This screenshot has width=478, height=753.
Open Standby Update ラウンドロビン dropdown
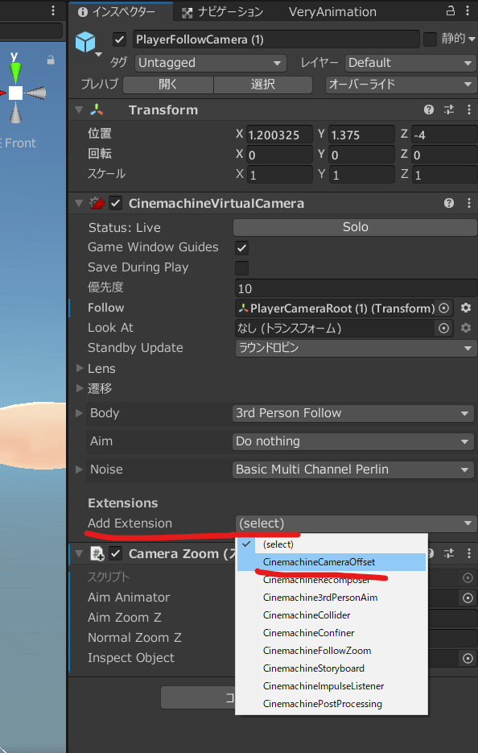coord(356,348)
